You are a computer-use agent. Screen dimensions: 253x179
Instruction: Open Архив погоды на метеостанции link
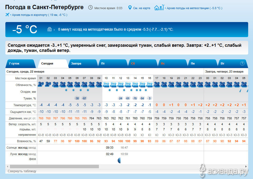point(194,8)
